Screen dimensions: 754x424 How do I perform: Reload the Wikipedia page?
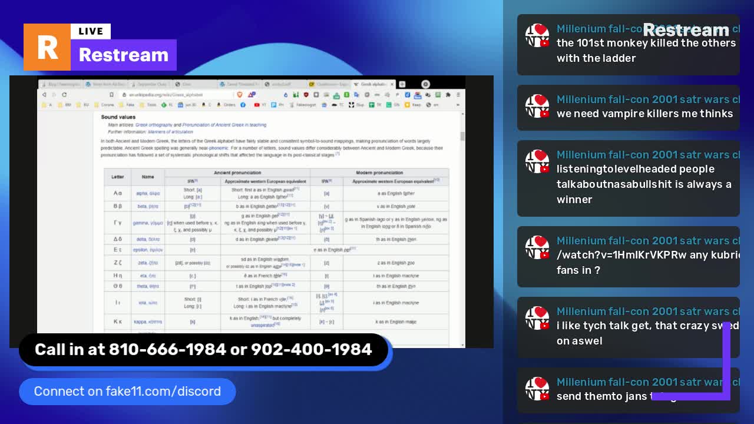tap(64, 95)
